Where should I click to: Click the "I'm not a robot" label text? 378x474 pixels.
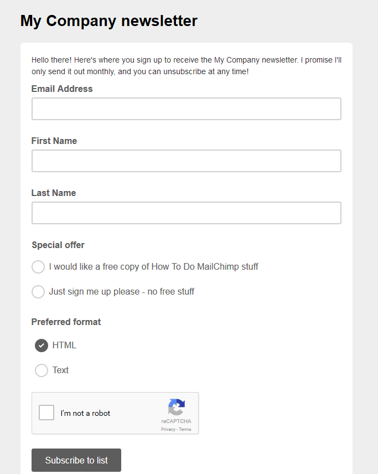tap(85, 413)
